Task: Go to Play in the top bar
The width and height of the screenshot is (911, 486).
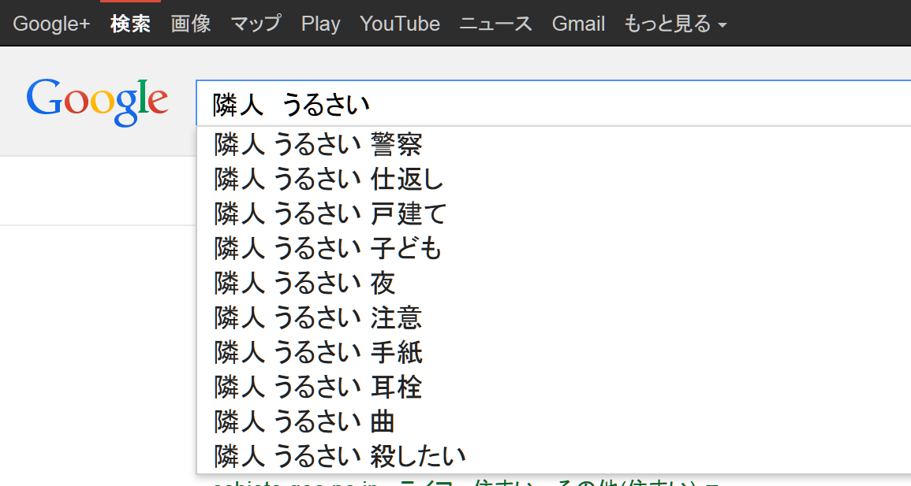Action: coord(320,24)
